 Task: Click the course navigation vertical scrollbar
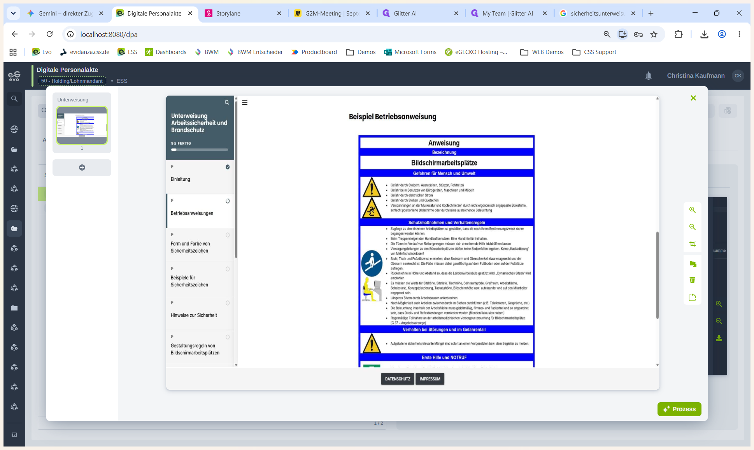coord(236,179)
